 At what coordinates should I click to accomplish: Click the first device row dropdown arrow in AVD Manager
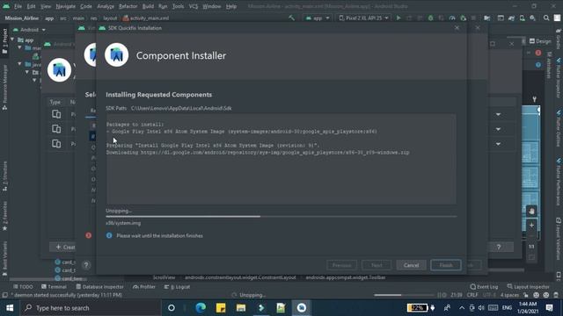(498, 114)
